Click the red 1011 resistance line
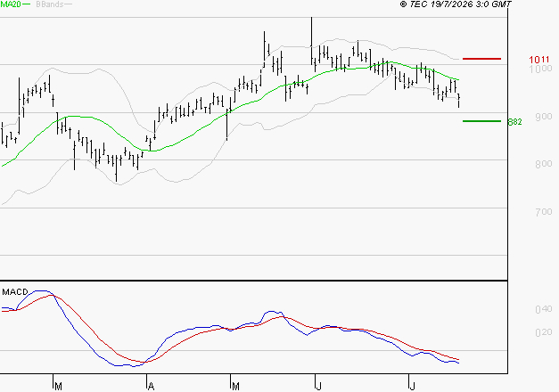Viewport: 559px width, 392px height. pyautogui.click(x=481, y=59)
